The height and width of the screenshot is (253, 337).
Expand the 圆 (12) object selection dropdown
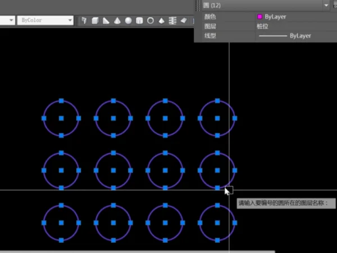326,5
